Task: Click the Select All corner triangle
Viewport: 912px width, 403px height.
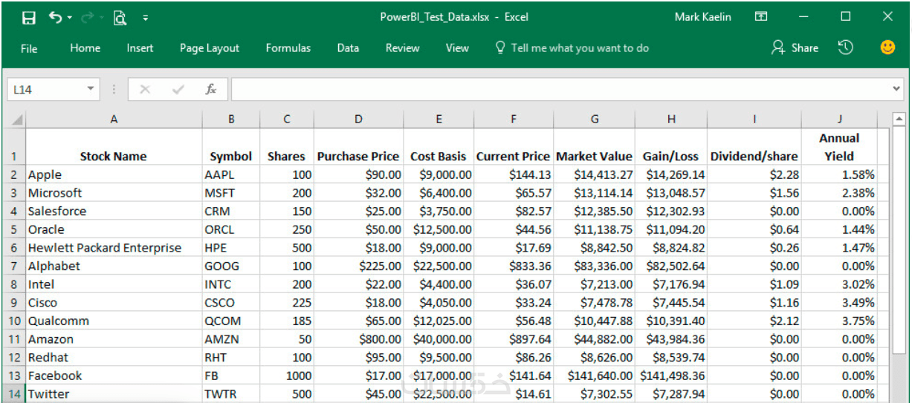Action: [16, 119]
